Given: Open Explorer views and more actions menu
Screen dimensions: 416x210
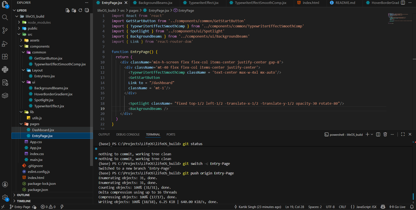Looking at the screenshot, I should coord(87,2).
